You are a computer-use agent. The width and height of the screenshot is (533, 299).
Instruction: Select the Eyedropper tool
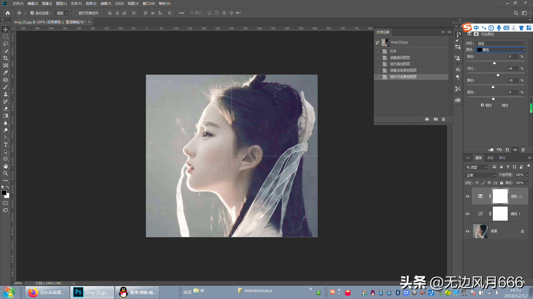(6, 73)
